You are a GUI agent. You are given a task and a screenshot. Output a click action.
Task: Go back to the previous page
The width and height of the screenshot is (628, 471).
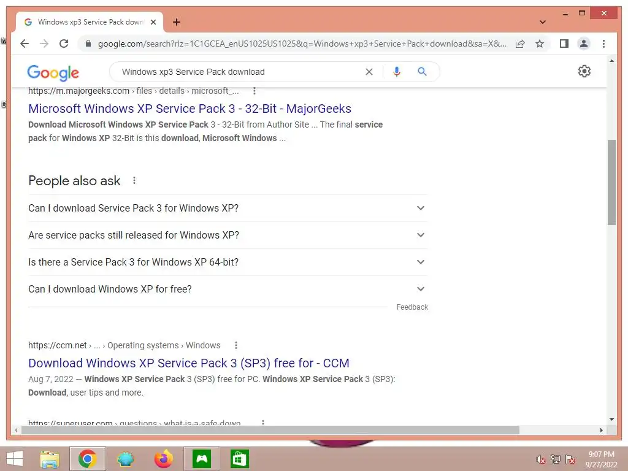click(x=25, y=44)
